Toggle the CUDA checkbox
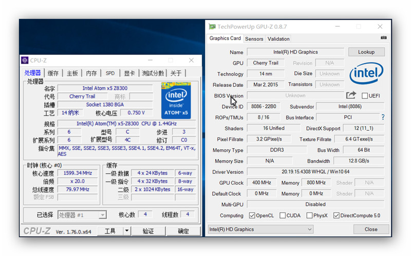The height and width of the screenshot is (256, 411). click(282, 215)
